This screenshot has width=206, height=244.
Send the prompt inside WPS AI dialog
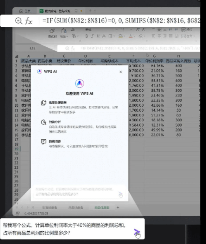pyautogui.click(x=121, y=194)
